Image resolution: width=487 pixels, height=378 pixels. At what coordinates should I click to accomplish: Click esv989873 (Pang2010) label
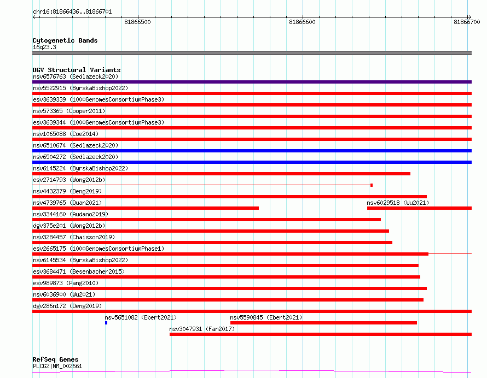tap(66, 283)
